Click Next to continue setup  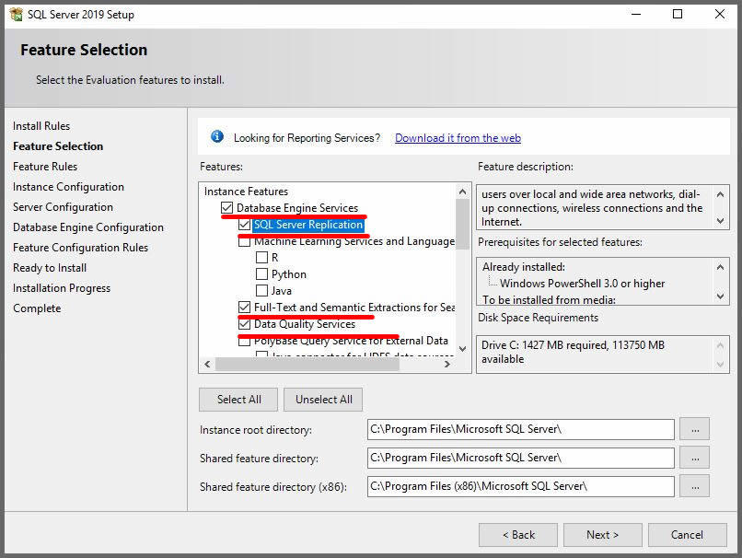pos(602,535)
